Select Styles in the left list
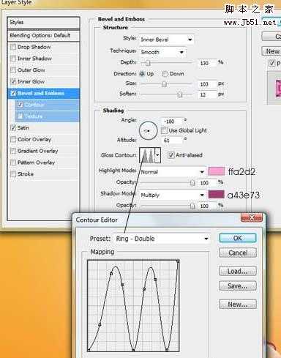 tap(43, 23)
